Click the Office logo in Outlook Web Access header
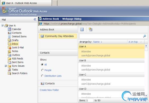The height and width of the screenshot is (103, 149). coord(5,10)
